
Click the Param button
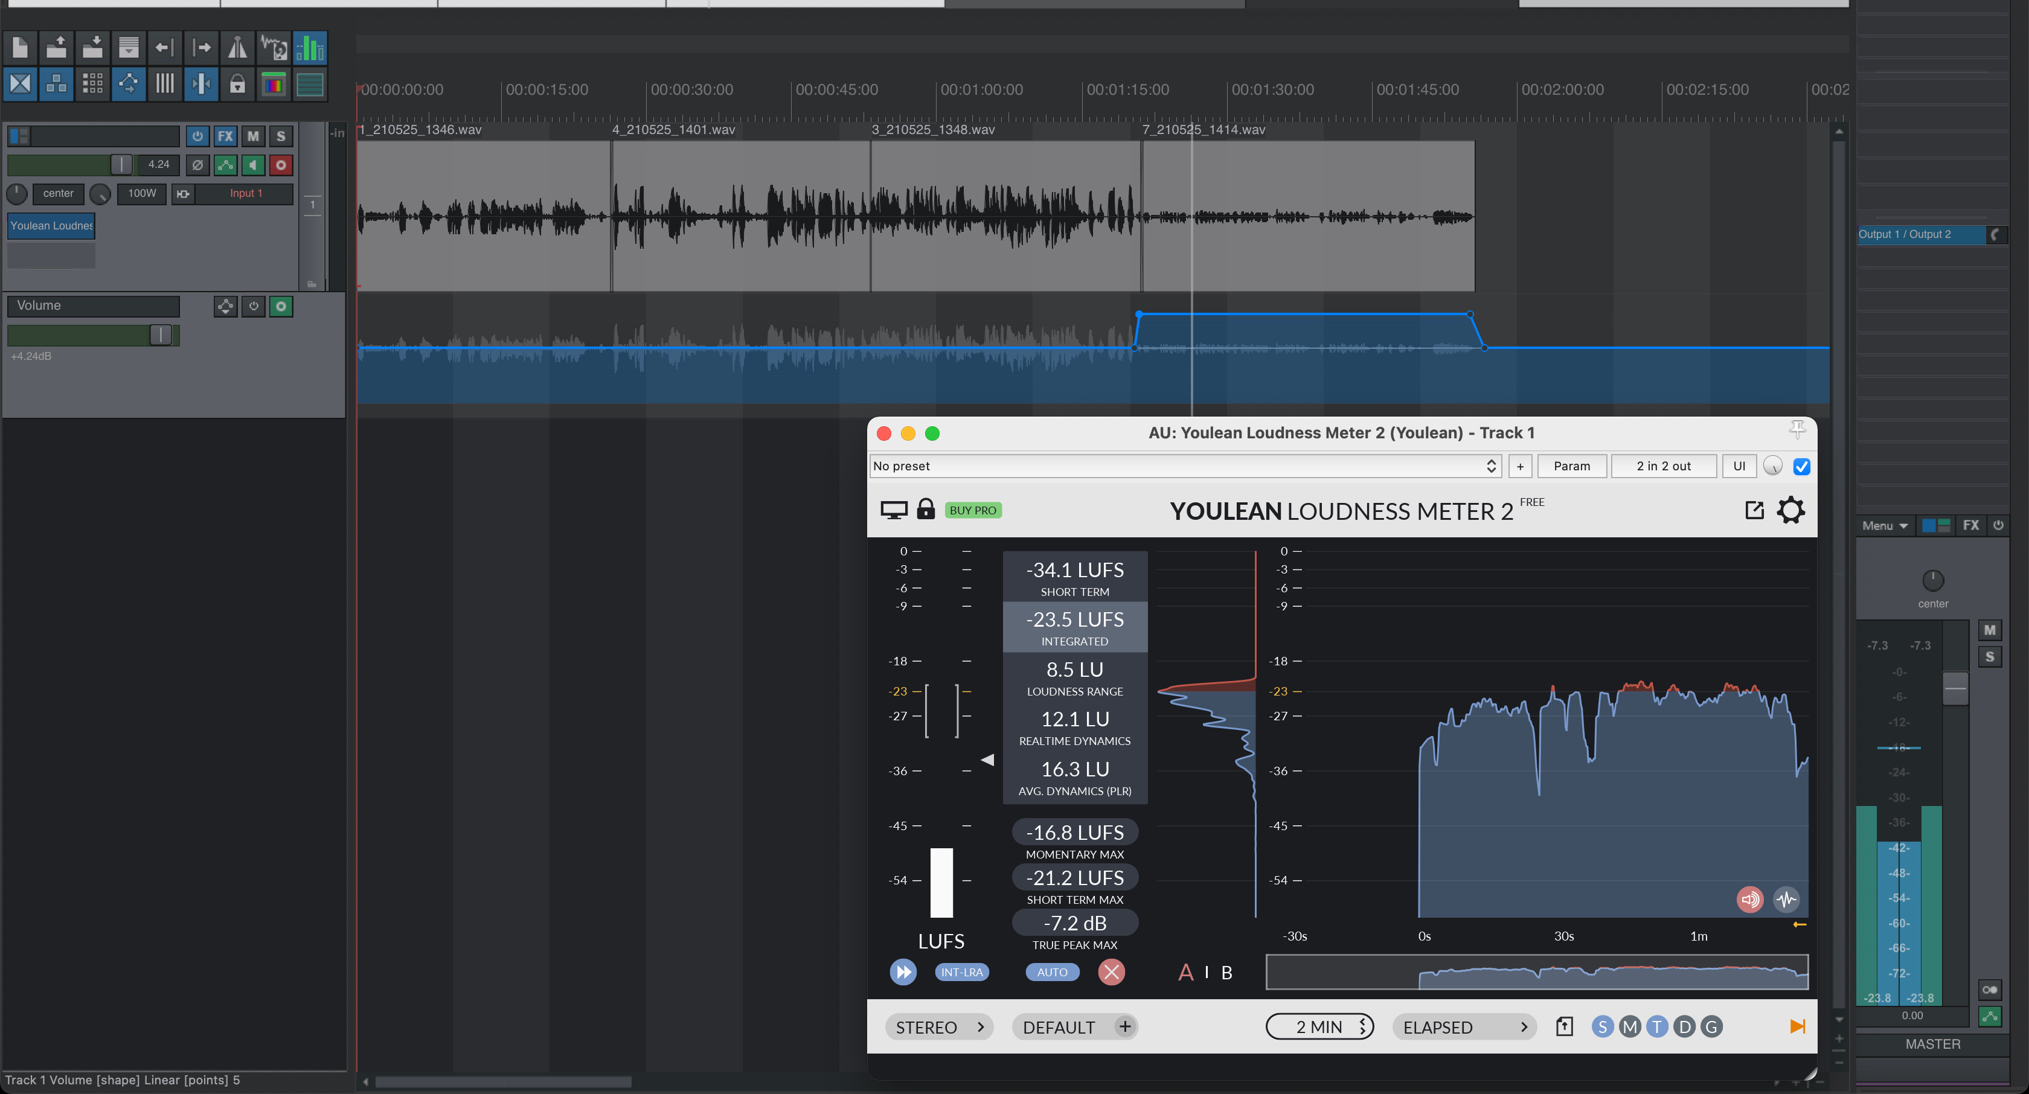(x=1571, y=466)
